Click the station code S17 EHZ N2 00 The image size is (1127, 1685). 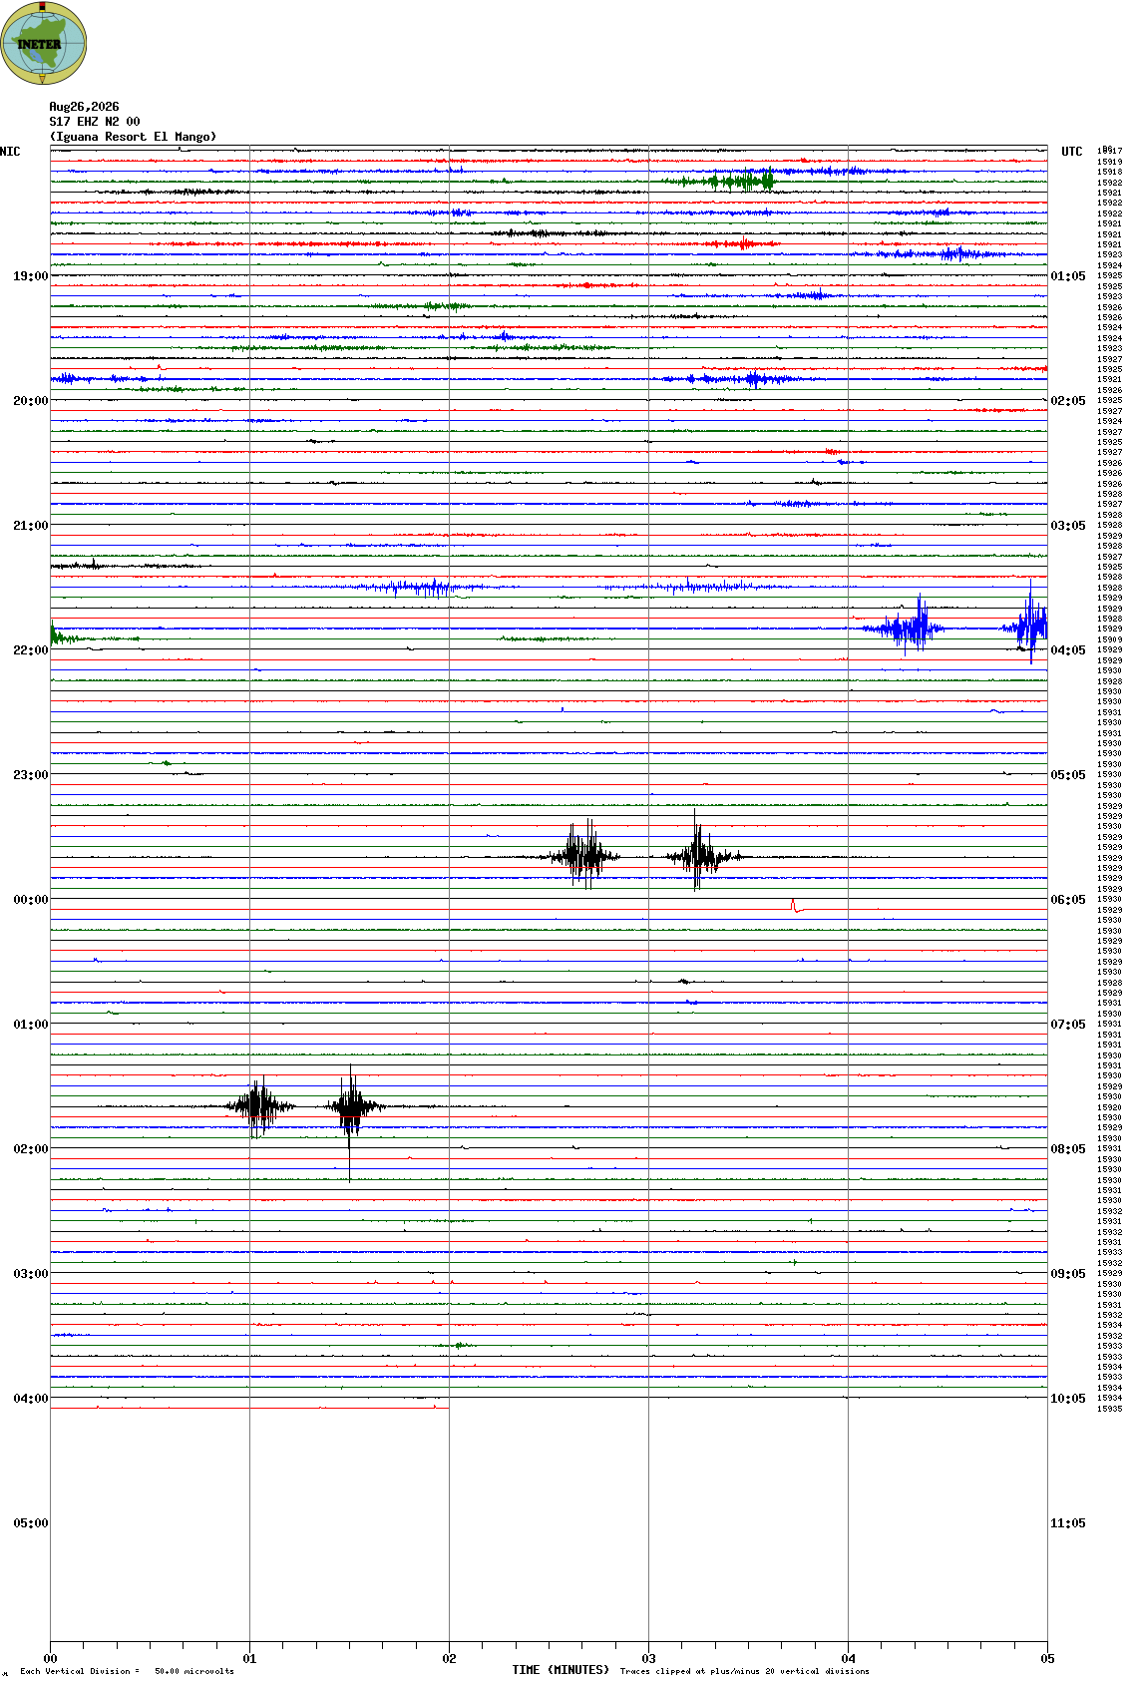[x=95, y=122]
